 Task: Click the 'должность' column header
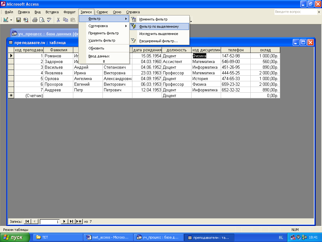(x=177, y=50)
